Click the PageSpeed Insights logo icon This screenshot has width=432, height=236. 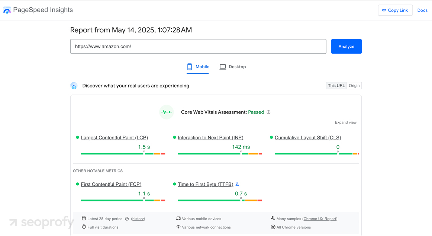point(7,10)
